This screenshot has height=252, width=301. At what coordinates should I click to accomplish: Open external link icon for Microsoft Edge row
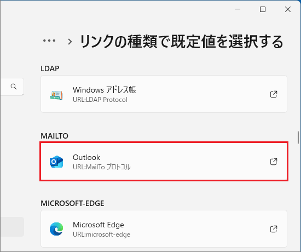274,229
